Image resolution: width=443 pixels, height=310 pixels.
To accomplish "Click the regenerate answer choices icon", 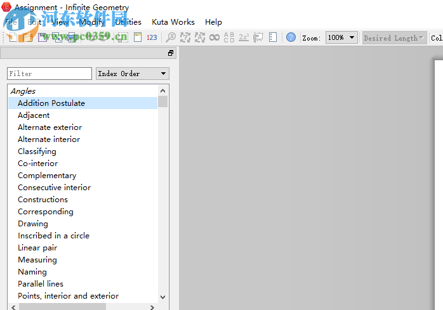I will [x=200, y=37].
